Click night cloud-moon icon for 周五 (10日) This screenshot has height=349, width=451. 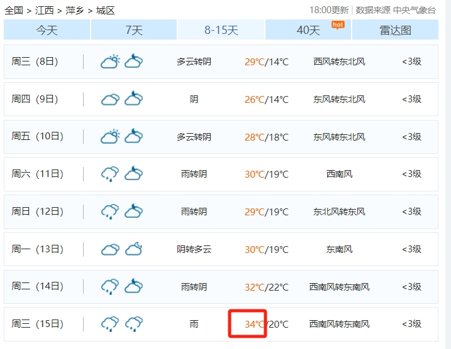(x=134, y=136)
